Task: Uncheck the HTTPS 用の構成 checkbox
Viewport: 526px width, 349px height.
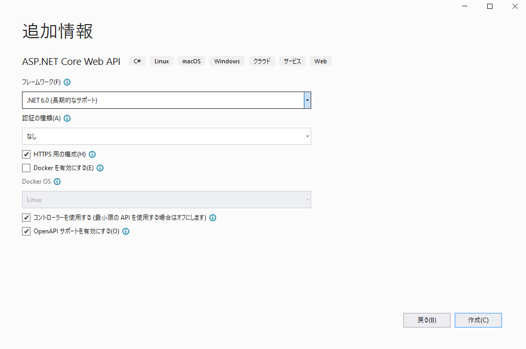Action: point(26,154)
